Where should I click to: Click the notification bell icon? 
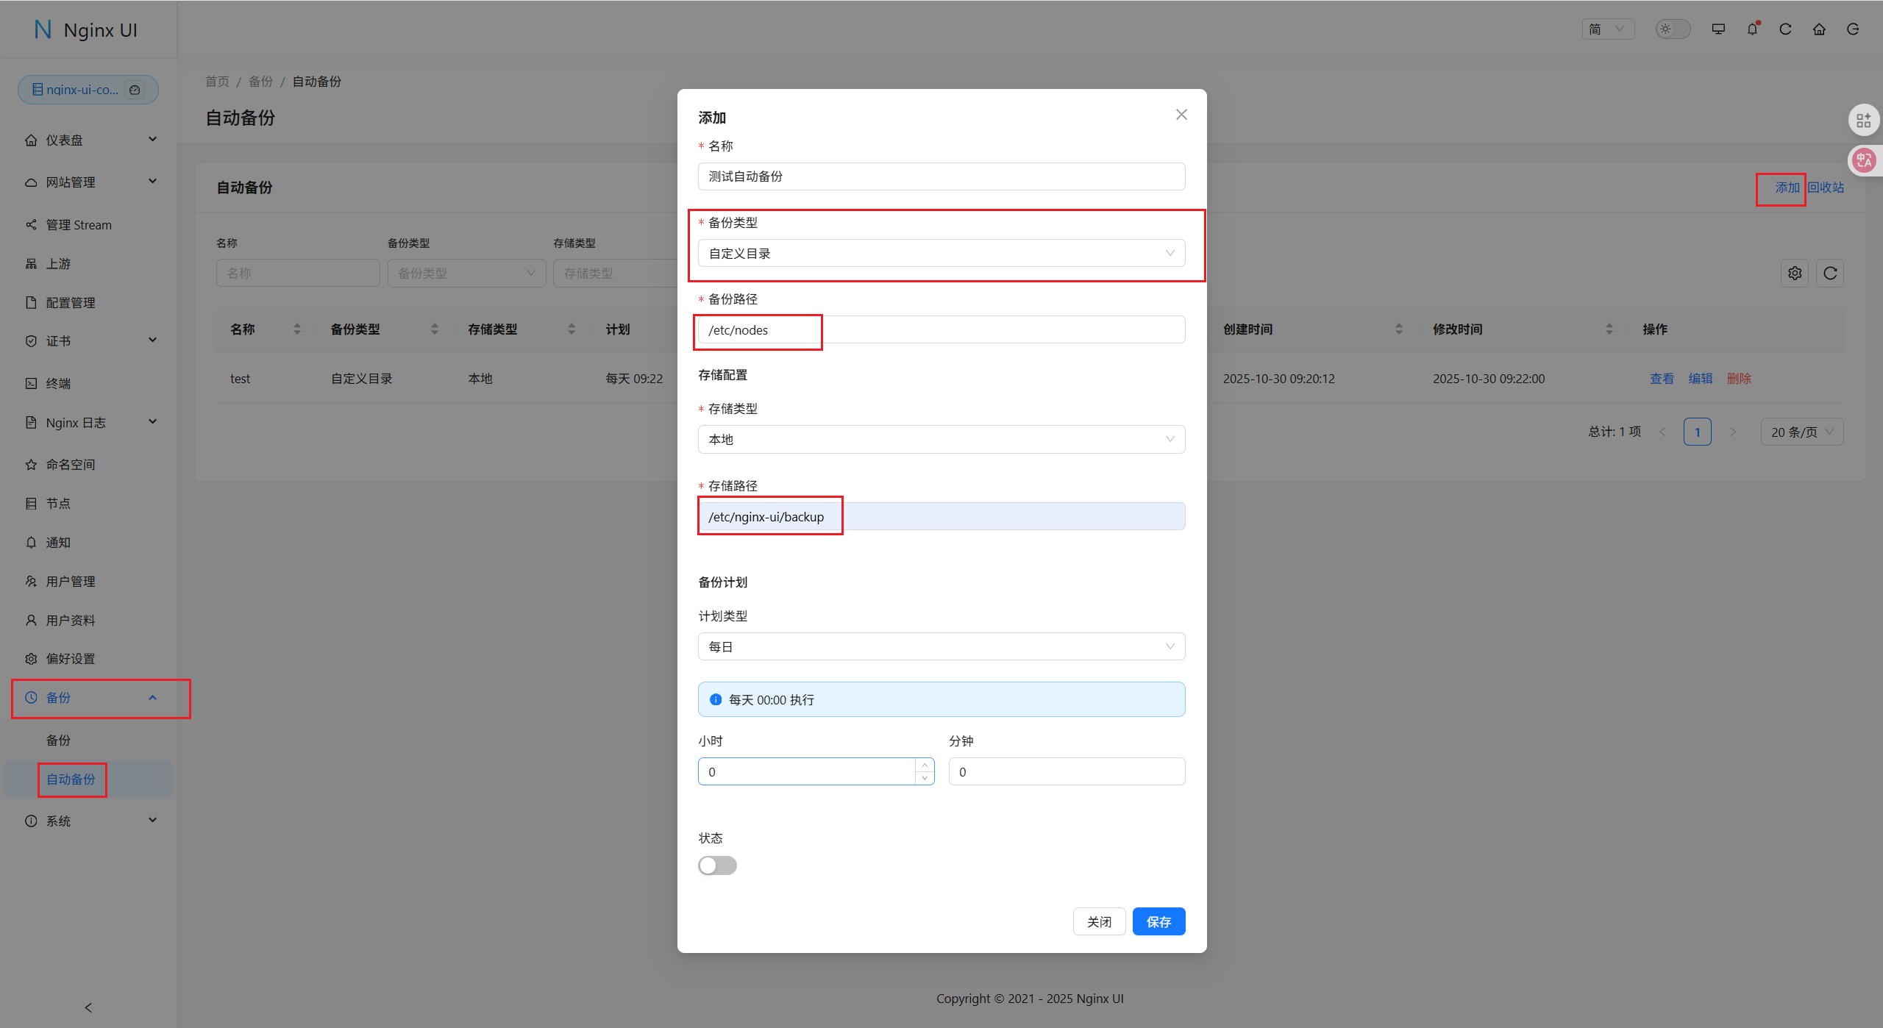[x=1752, y=29]
